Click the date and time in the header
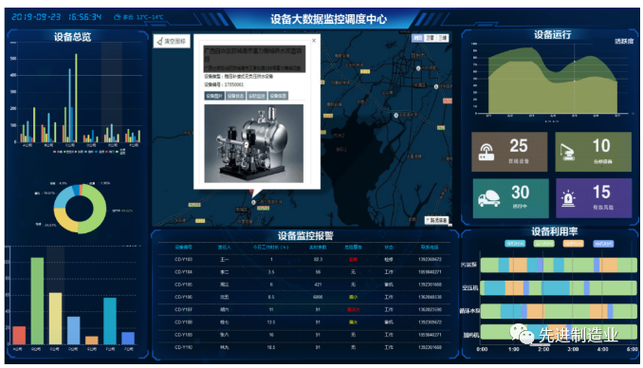Screen dimensions: 643x368 tap(57, 17)
